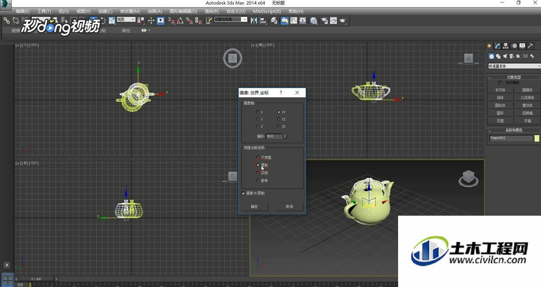
Task: Switch to Hierarchy panel tab
Action: pos(506,46)
